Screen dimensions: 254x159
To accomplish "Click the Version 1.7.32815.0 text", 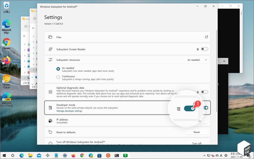I will coord(53,24).
